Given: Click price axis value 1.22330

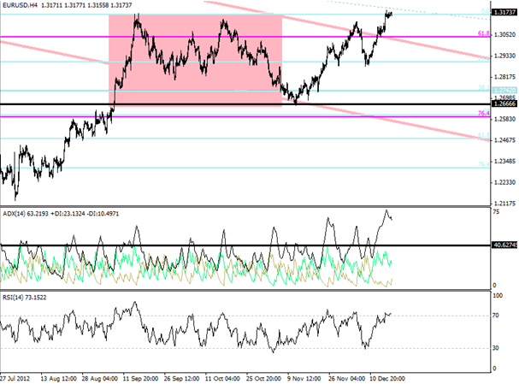Looking at the screenshot, I should (x=504, y=182).
